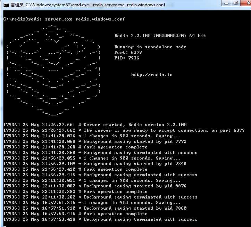This screenshot has height=227, width=251.
Task: Click the window title text redis-server.exe redis.windows.conf
Action: (x=129, y=5)
